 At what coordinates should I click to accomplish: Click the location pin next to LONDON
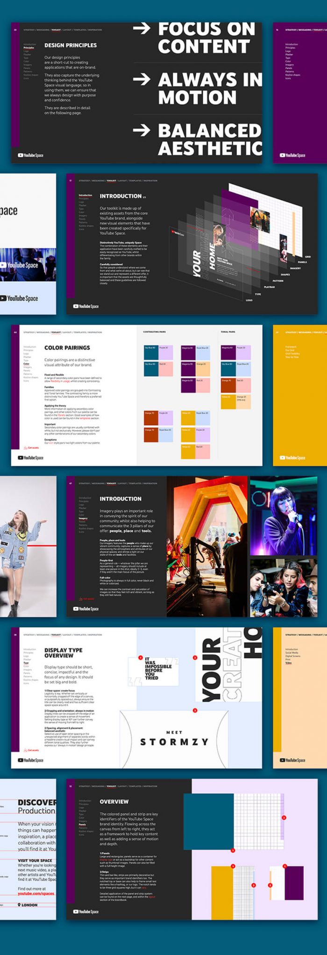(x=19, y=904)
